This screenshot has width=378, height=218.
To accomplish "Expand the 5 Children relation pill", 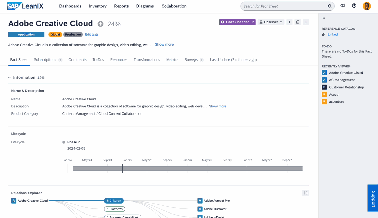I will click(114, 201).
